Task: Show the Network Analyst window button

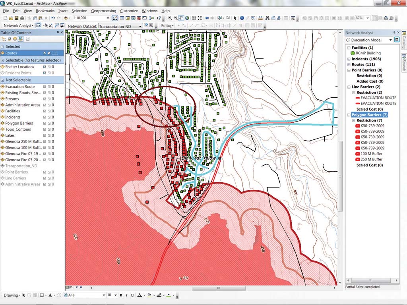Action: [39, 26]
